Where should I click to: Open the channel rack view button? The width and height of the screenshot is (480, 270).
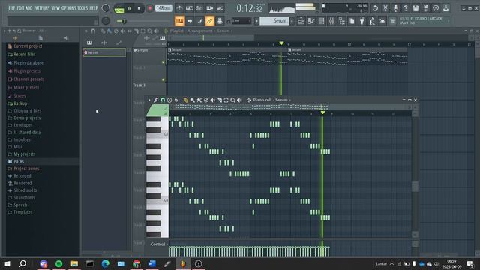(x=322, y=21)
